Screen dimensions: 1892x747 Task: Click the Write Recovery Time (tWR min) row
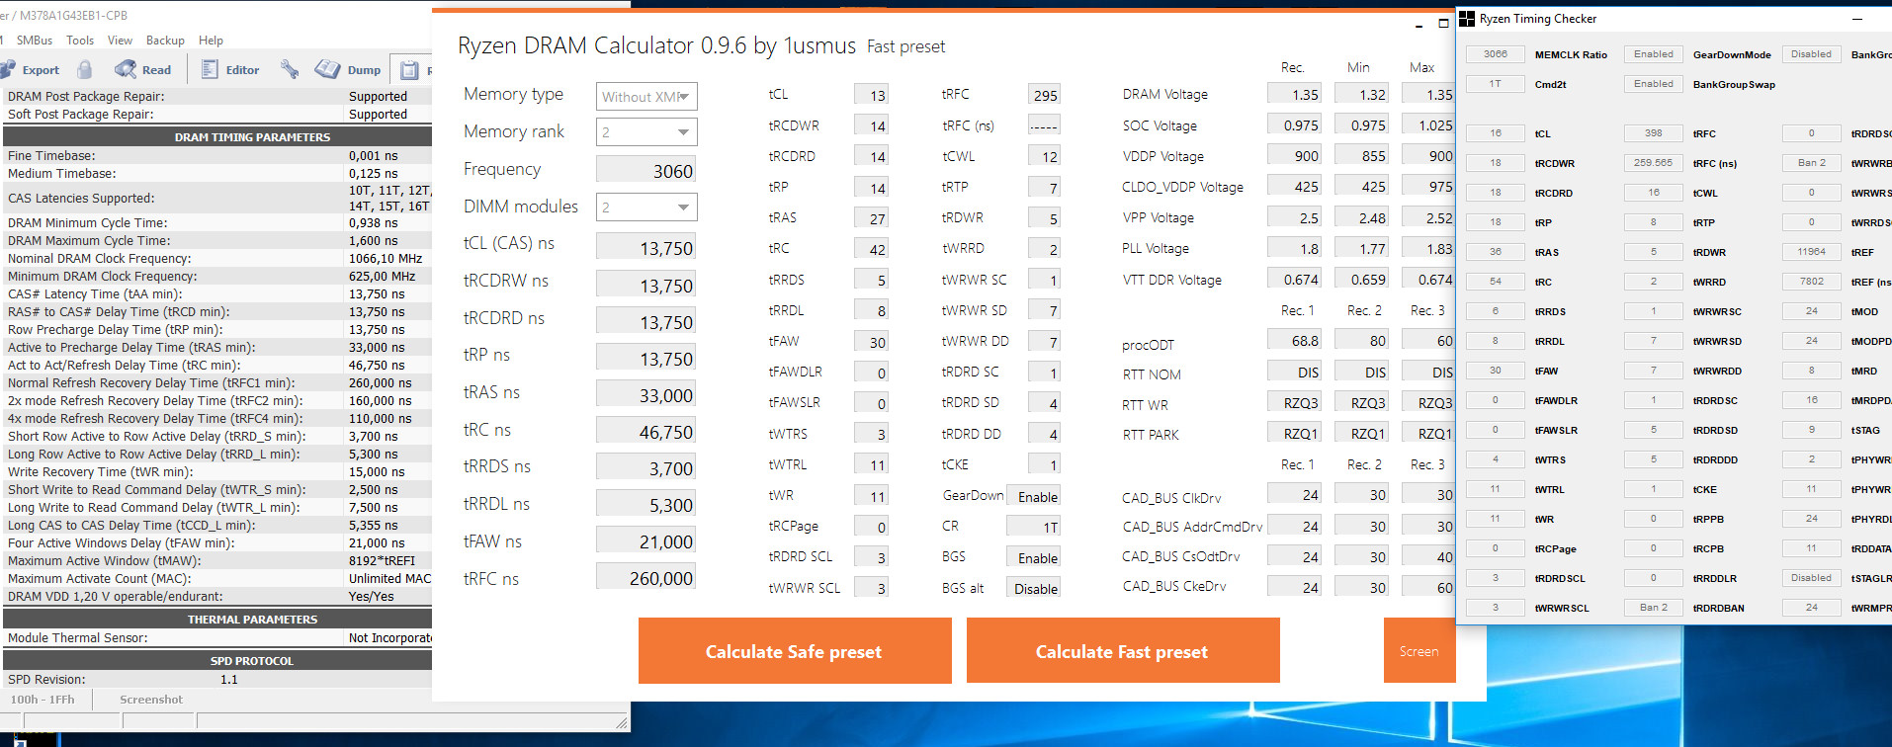[x=217, y=471]
